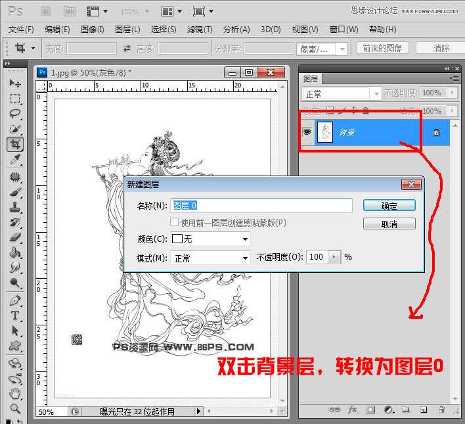Add a layer mask
Viewport: 465px width, 424px height.
coord(370,410)
